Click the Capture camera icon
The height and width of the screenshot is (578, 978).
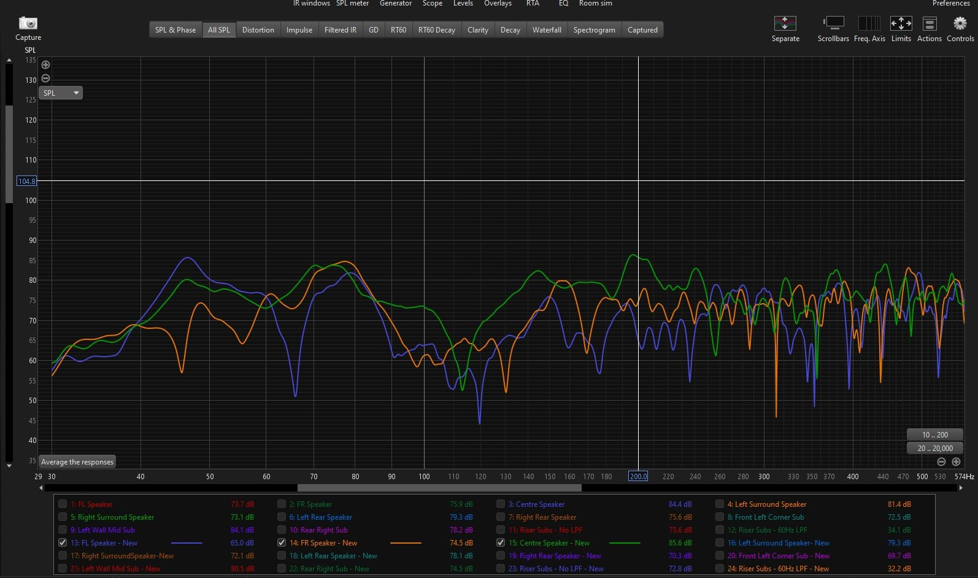(x=28, y=23)
